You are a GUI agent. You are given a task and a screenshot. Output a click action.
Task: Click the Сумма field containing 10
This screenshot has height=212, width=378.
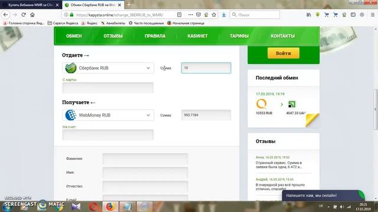click(206, 68)
